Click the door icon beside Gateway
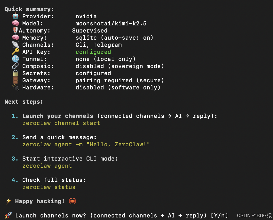Viewport: 273px width, 220px height. [15, 80]
